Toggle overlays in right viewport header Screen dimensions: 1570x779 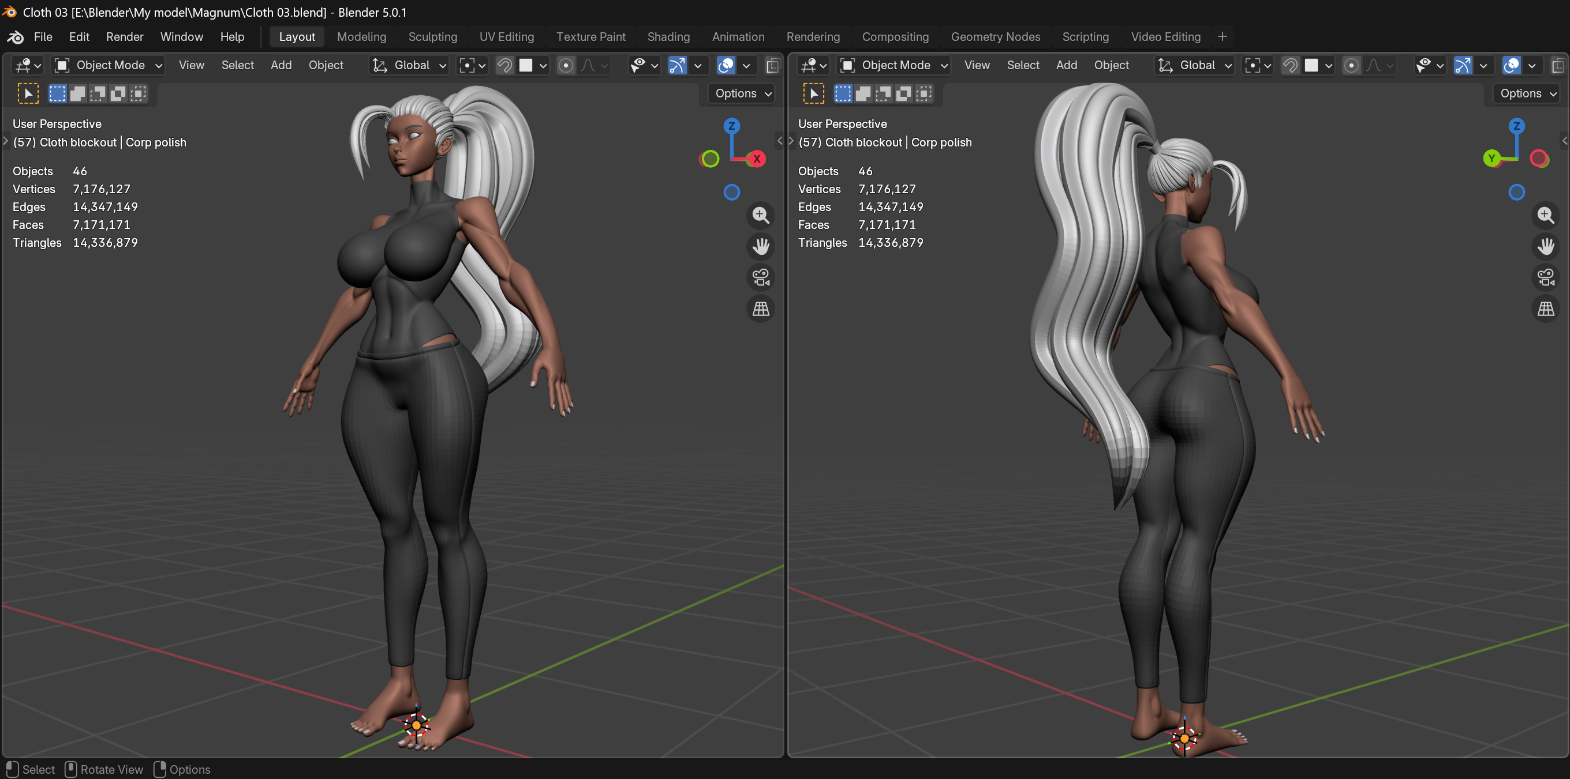click(1511, 65)
